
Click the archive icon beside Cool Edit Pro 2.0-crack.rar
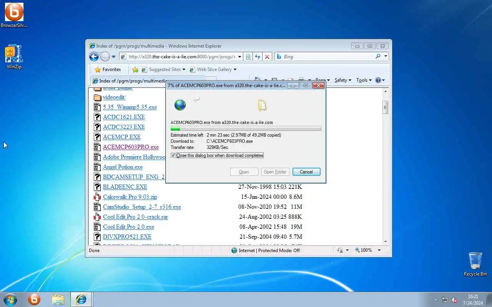(x=97, y=217)
